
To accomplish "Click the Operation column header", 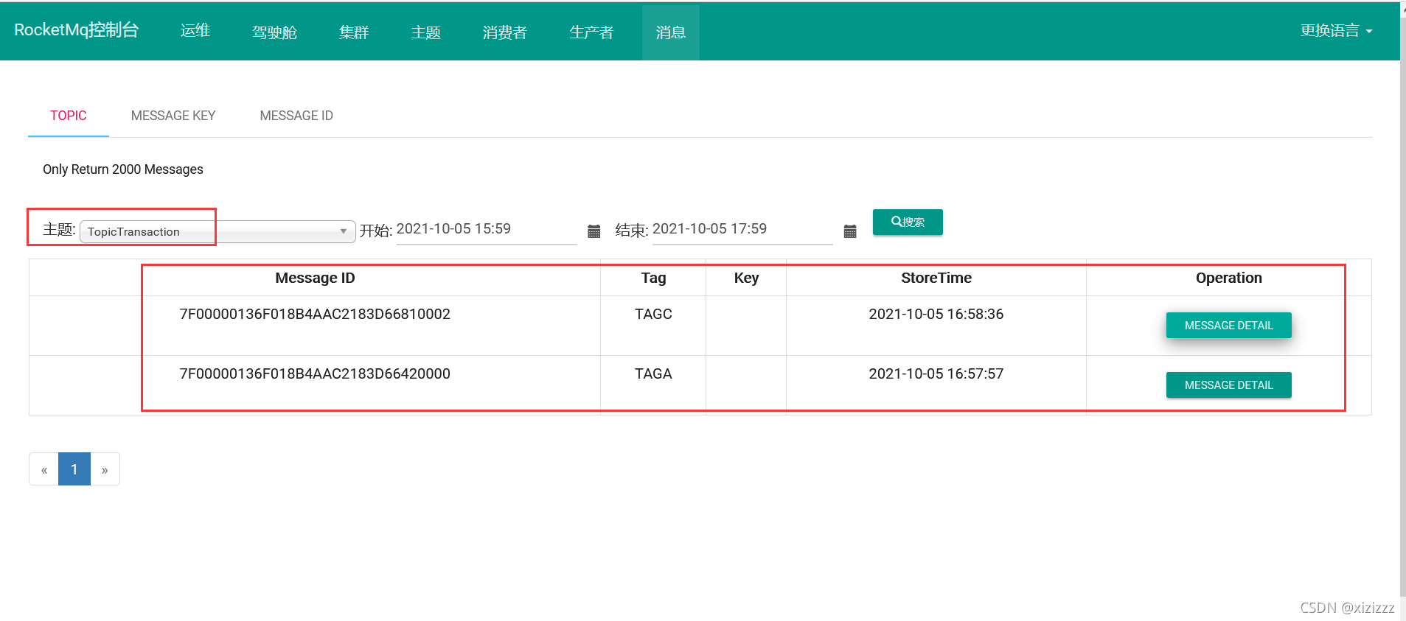I will [1228, 278].
